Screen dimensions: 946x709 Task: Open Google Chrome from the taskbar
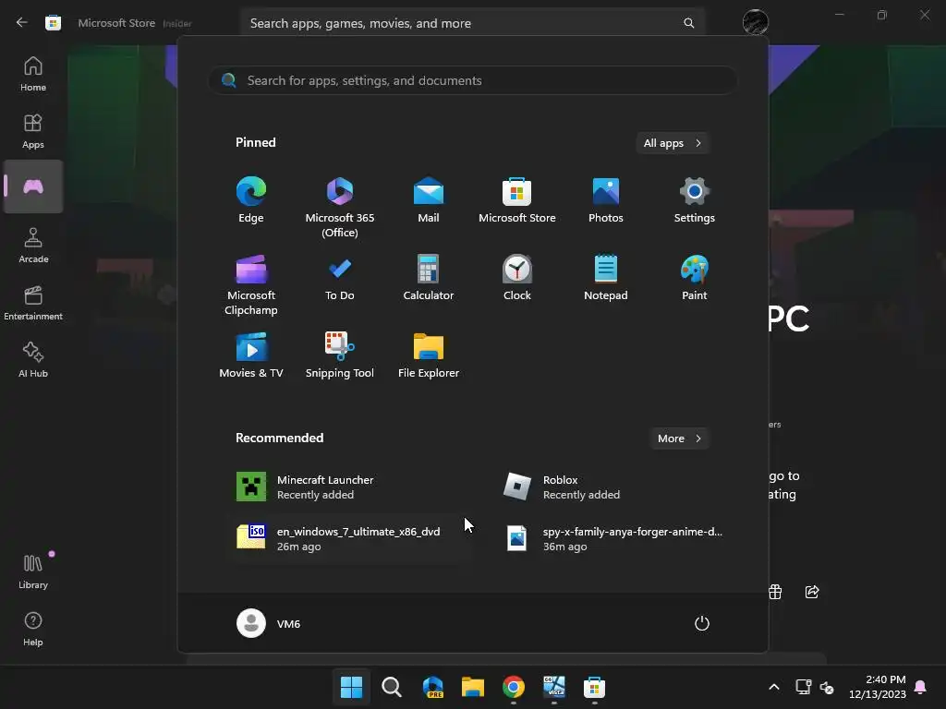pyautogui.click(x=514, y=687)
